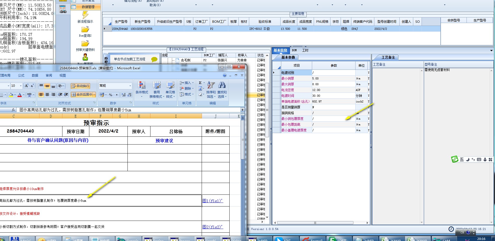Image resolution: width=495 pixels, height=241 pixels.
Task: Increase font size in Excel ribbon
Action: 26,86
